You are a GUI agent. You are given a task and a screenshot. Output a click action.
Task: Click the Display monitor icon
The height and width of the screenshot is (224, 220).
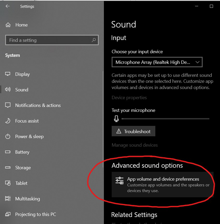(x=8, y=74)
